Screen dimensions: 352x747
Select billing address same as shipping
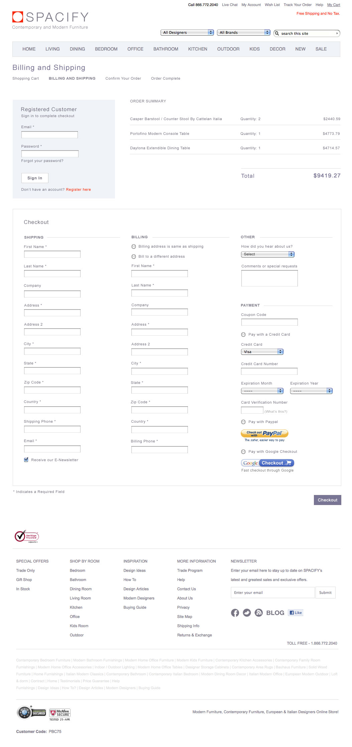[x=134, y=247]
